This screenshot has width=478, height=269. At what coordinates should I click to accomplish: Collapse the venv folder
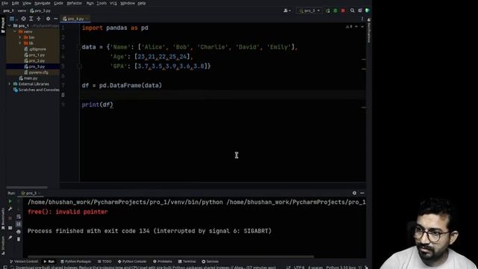15,31
